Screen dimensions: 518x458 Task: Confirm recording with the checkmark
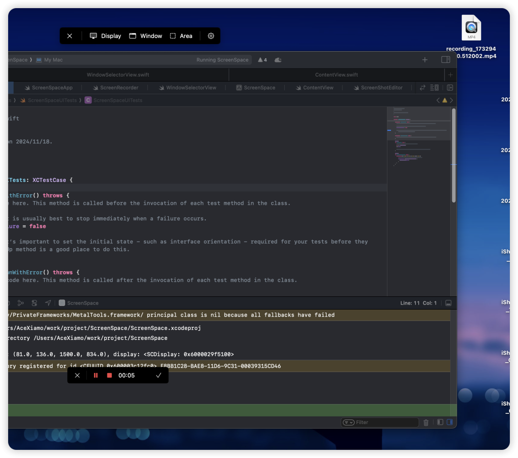(158, 375)
